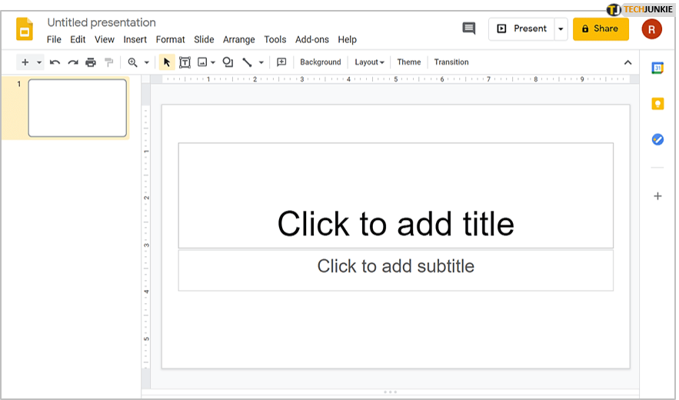Click the Undo arrow in toolbar
The image size is (679, 400).
click(55, 62)
